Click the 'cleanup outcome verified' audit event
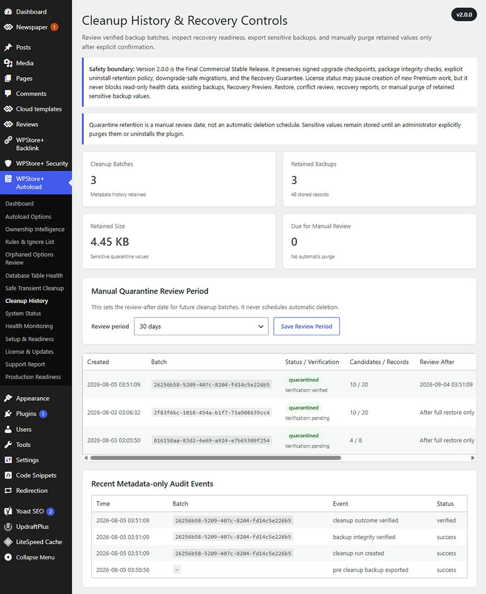 366,521
